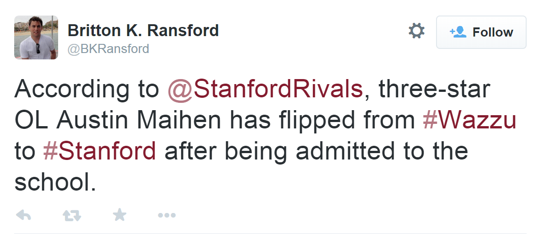Open the Britton K. Ransford display name
The width and height of the screenshot is (555, 234).
(143, 31)
